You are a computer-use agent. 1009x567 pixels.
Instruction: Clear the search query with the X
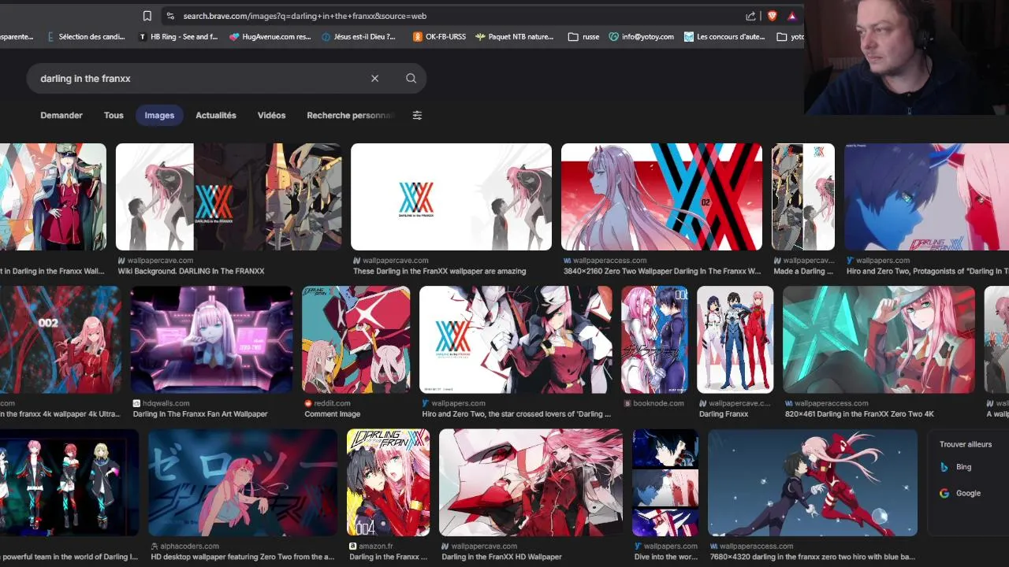375,79
